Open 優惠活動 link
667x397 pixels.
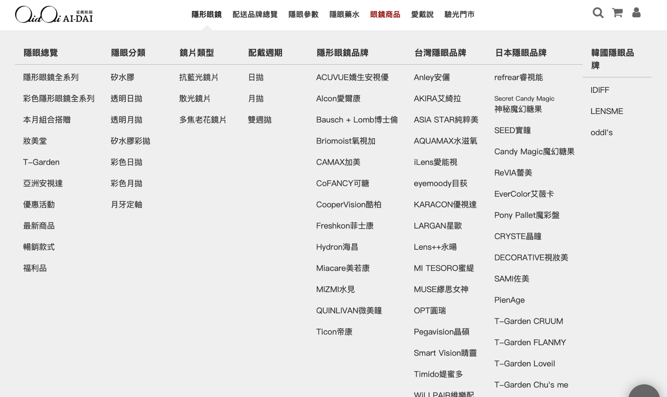coord(39,205)
